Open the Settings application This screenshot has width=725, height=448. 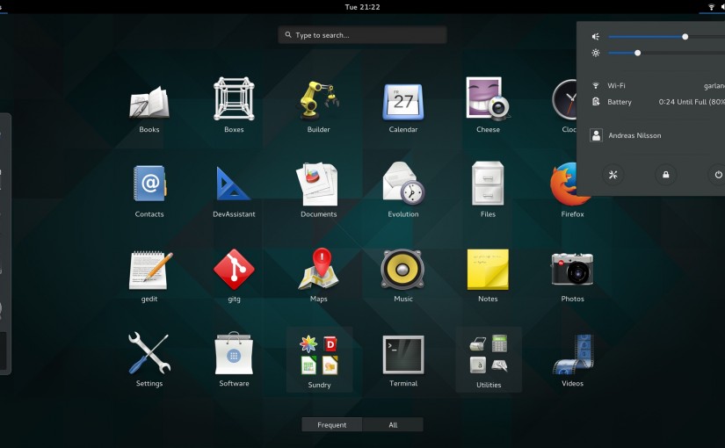(x=149, y=354)
